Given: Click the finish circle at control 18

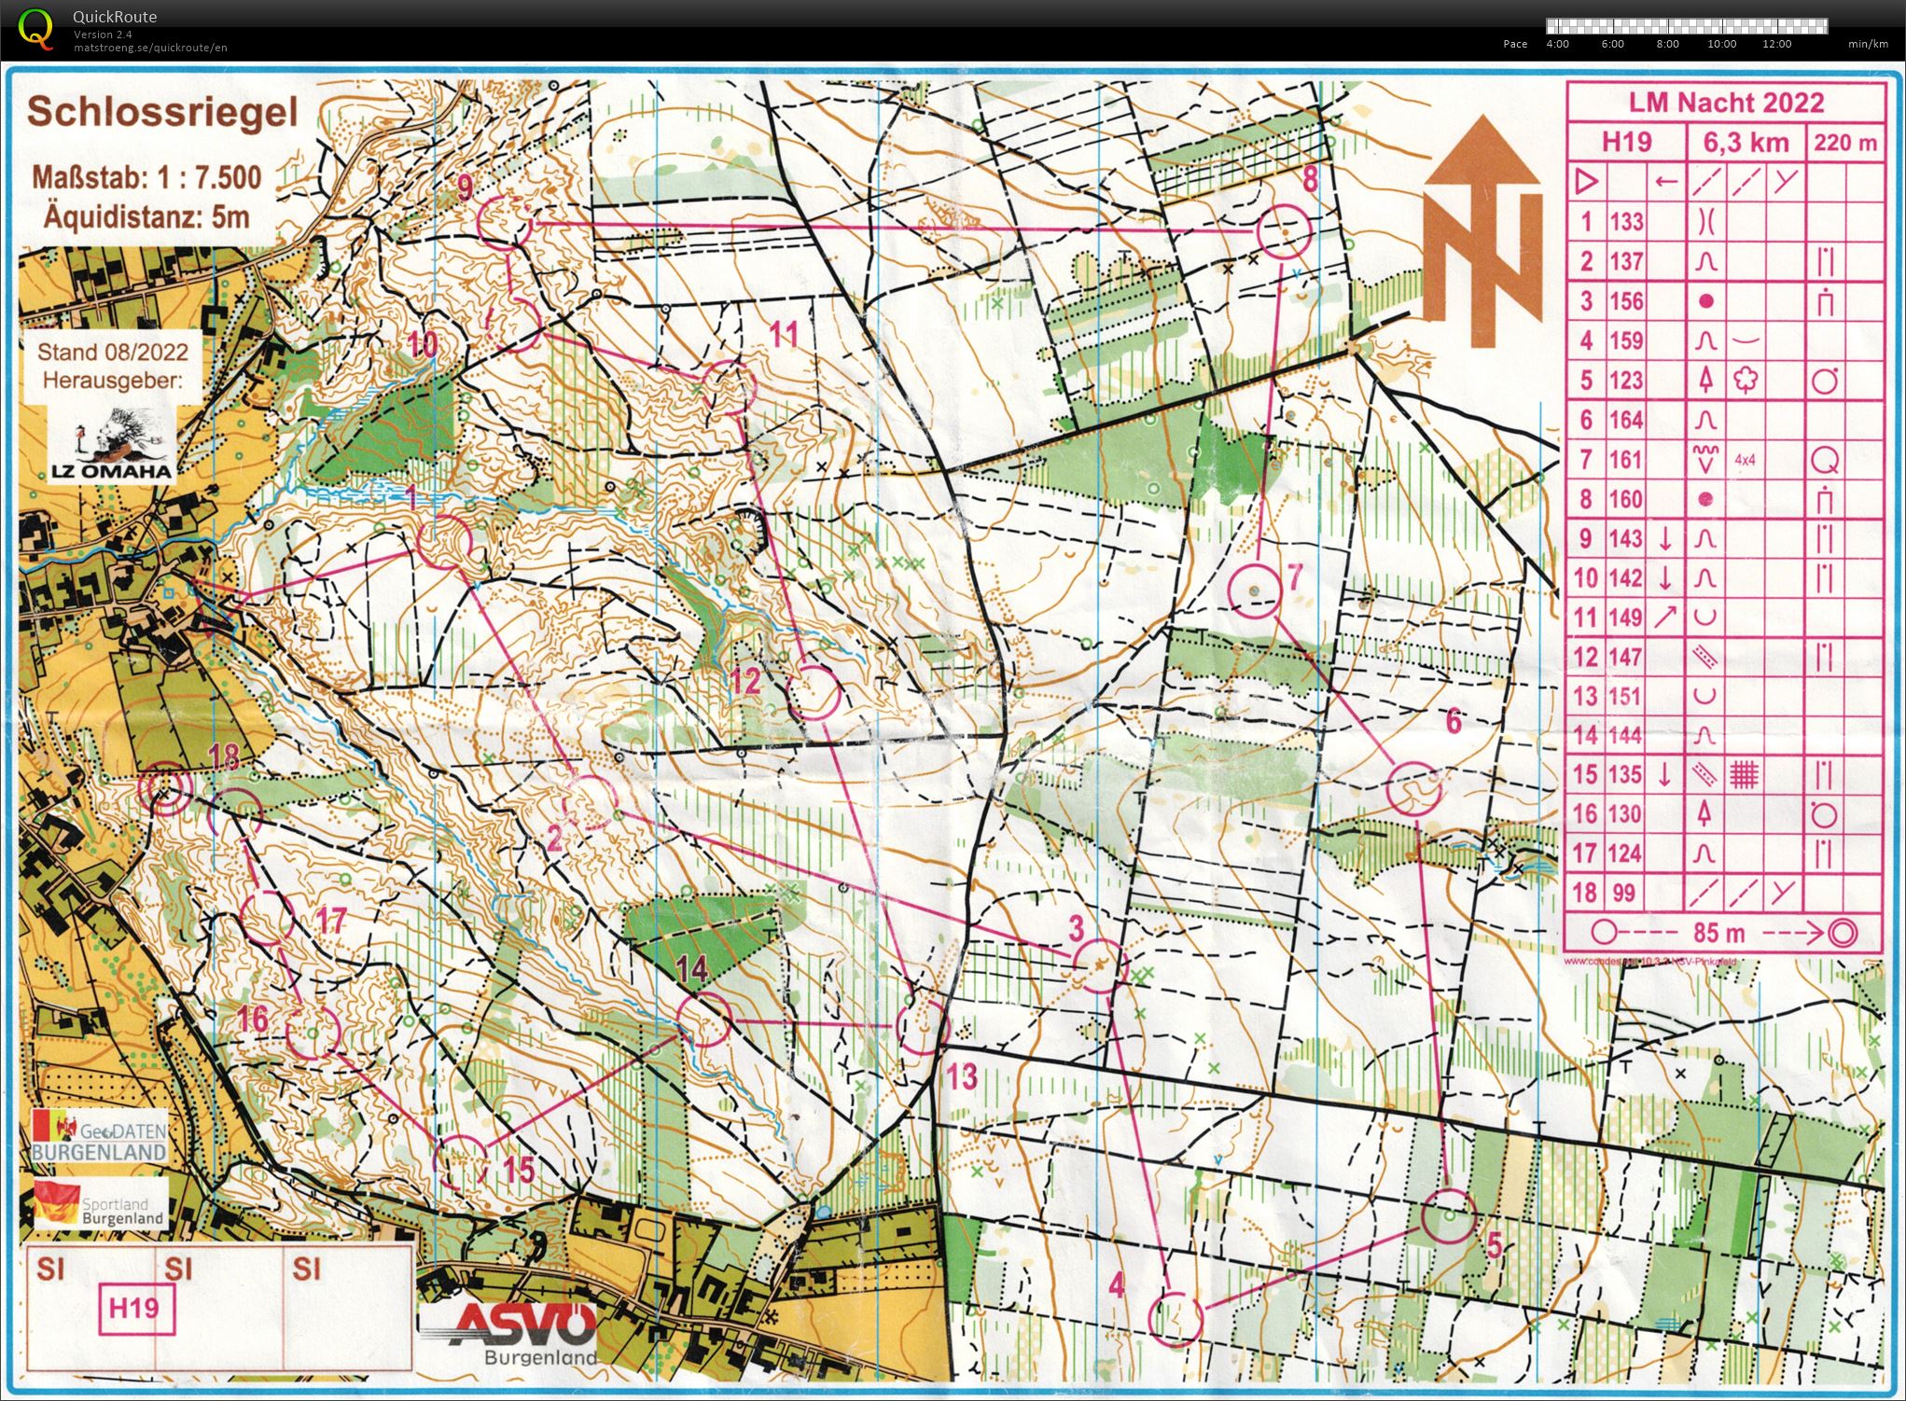Looking at the screenshot, I should (165, 788).
